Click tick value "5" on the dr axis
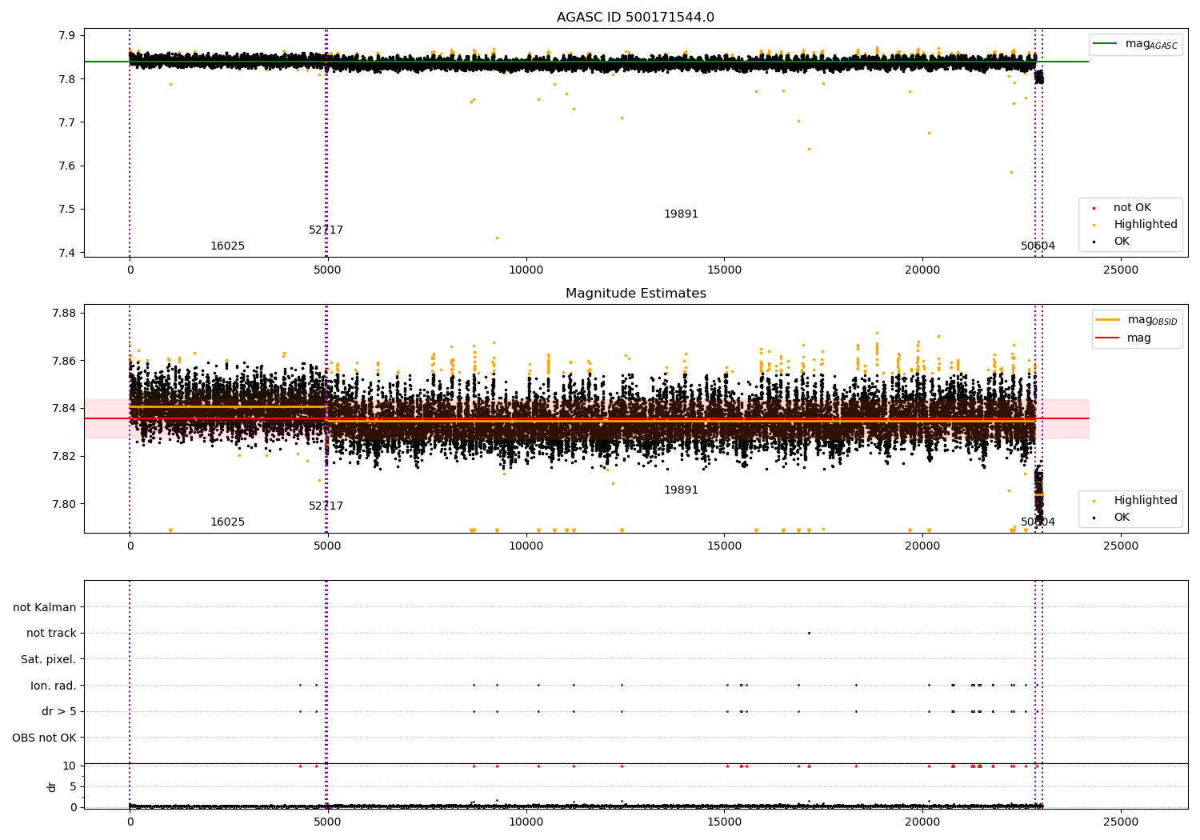The height and width of the screenshot is (840, 1200). (x=73, y=786)
